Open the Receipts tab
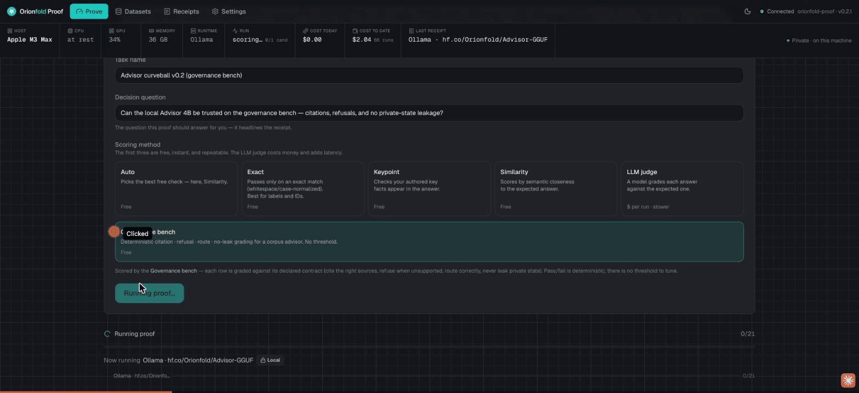 pyautogui.click(x=181, y=11)
